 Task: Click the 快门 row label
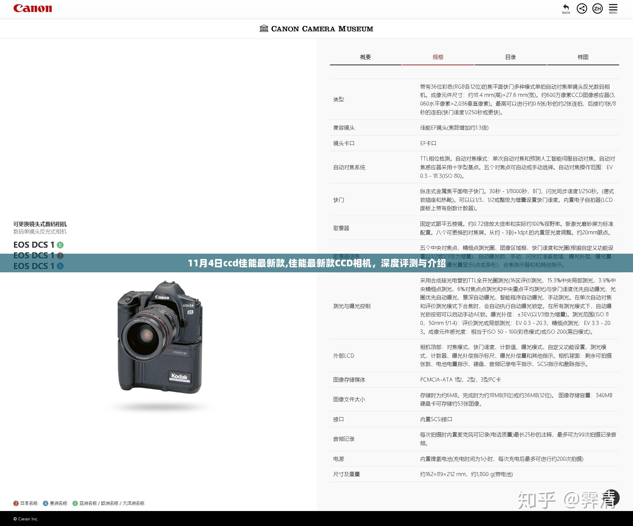point(339,200)
